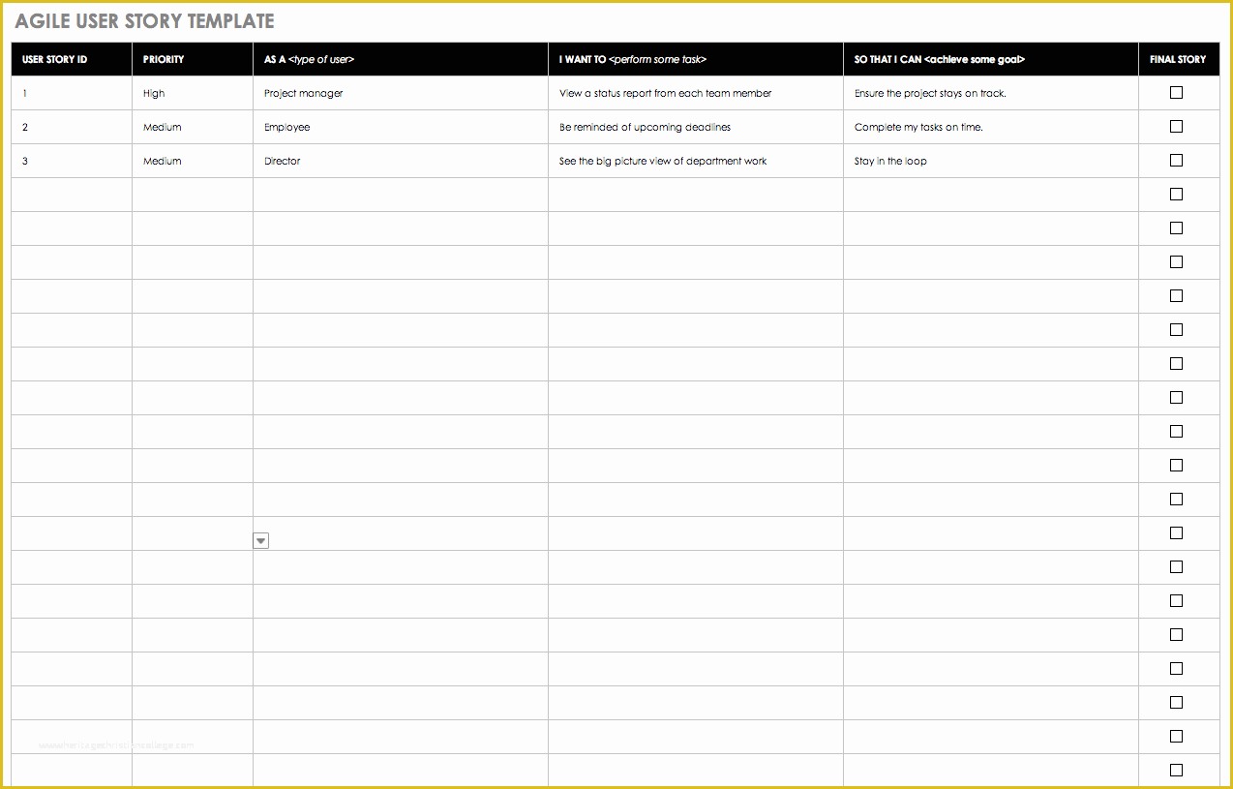Click user story ID cell '2'
Viewport: 1233px width, 789px height.
[72, 127]
